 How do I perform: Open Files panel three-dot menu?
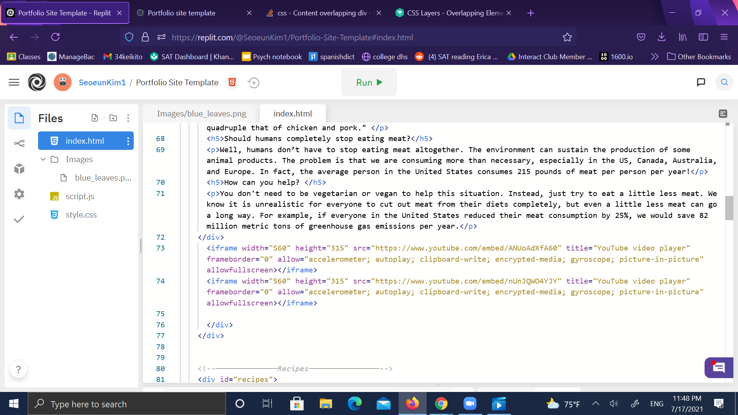pyautogui.click(x=128, y=118)
